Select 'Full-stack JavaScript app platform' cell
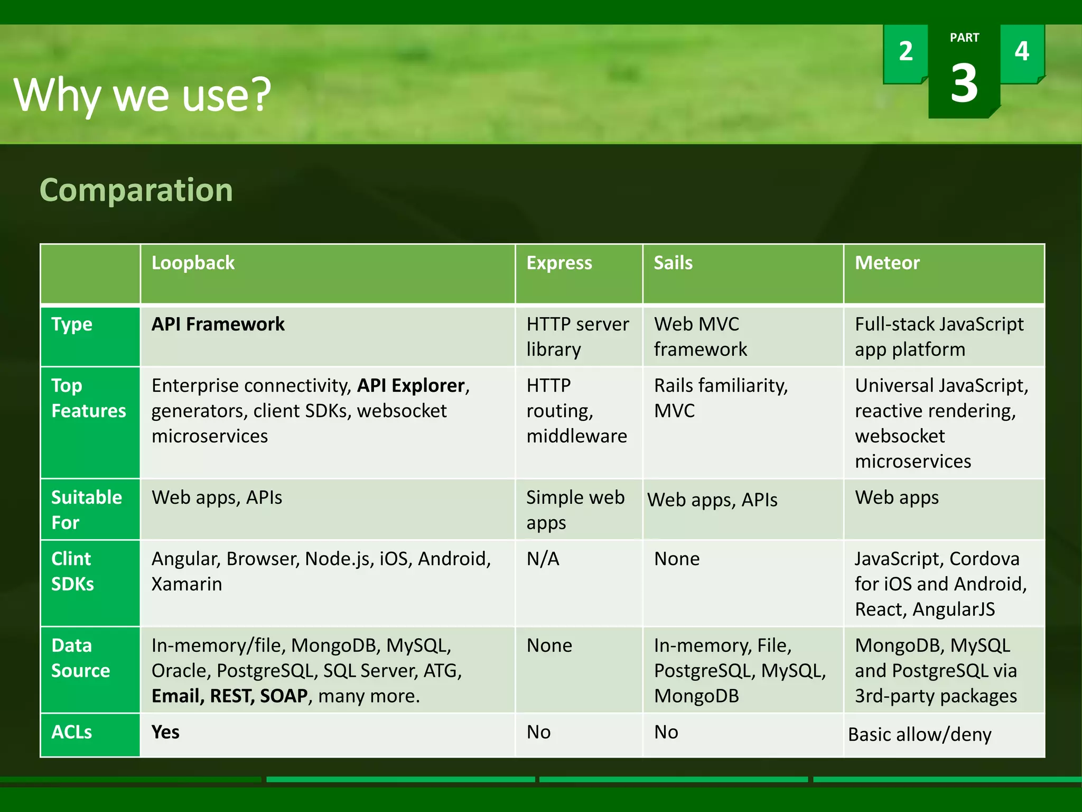 click(944, 336)
